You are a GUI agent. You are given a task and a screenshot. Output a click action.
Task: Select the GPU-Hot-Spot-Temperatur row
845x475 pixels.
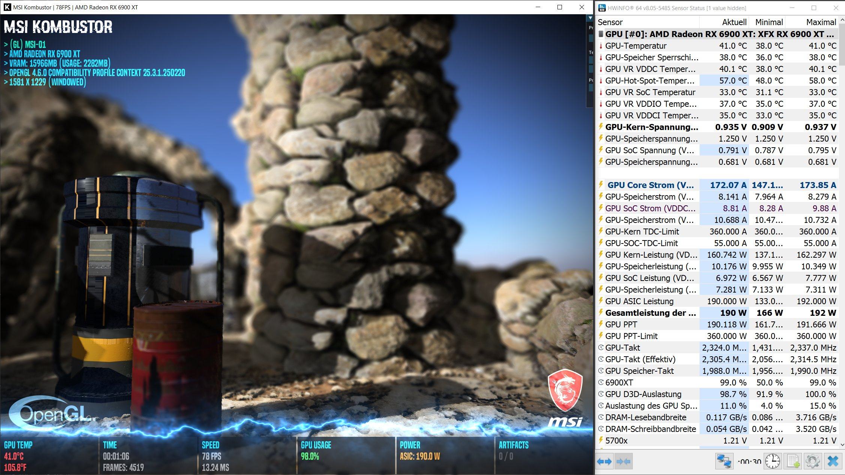click(x=649, y=81)
